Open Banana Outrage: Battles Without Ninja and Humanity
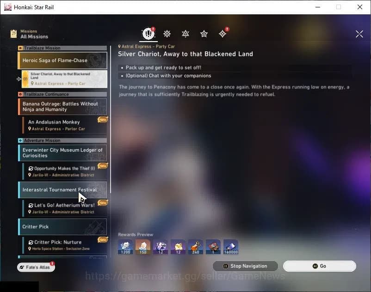This screenshot has width=371, height=292. tap(62, 107)
